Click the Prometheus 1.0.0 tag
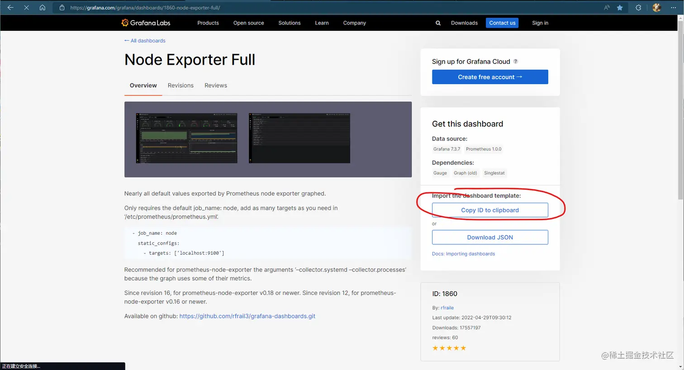Viewport: 684px width, 370px height. tap(484, 149)
